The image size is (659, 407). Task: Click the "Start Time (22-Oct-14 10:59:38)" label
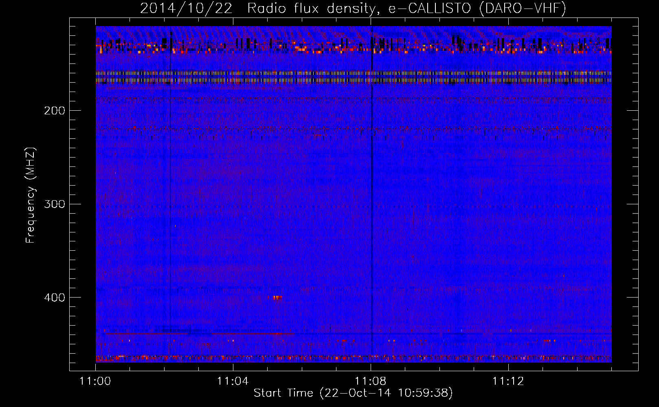353,393
